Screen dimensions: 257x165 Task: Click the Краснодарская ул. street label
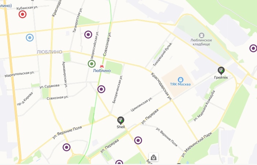pyautogui.click(x=161, y=86)
